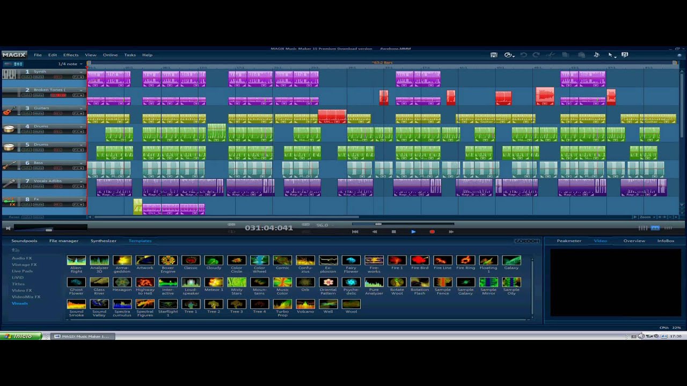The image size is (687, 386).
Task: Solo track 4 Drums
Action: click(26, 131)
